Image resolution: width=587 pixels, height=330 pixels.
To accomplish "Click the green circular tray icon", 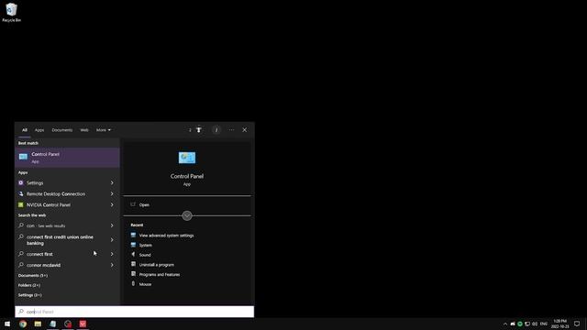I will 520,324.
